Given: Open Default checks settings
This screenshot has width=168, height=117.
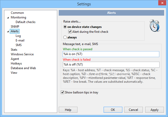Looking at the screenshot, I should coord(25,22).
